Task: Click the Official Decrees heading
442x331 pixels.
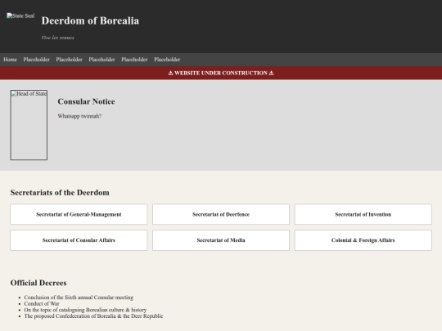Action: point(38,283)
